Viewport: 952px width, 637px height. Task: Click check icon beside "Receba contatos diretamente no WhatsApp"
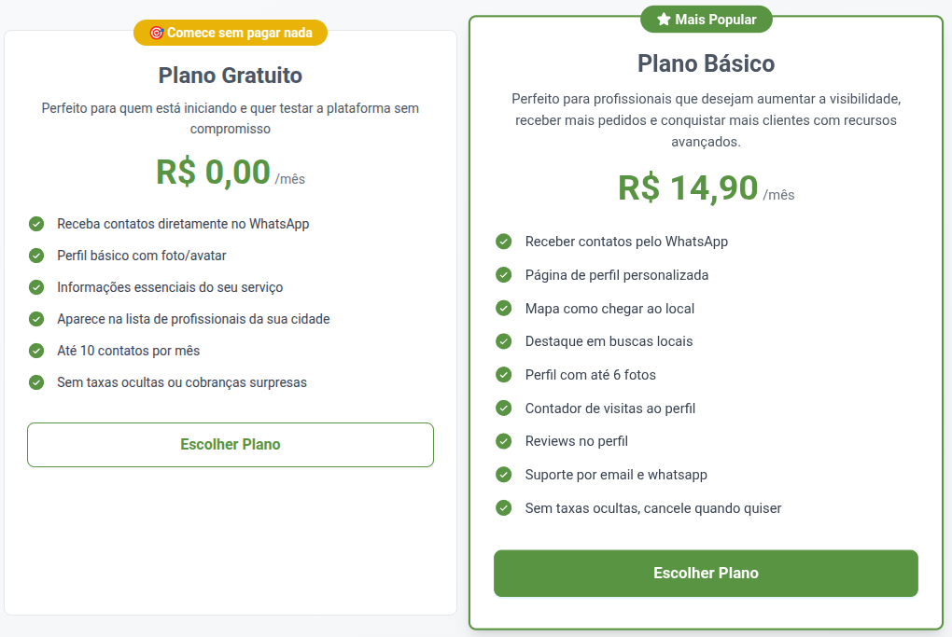(x=36, y=224)
